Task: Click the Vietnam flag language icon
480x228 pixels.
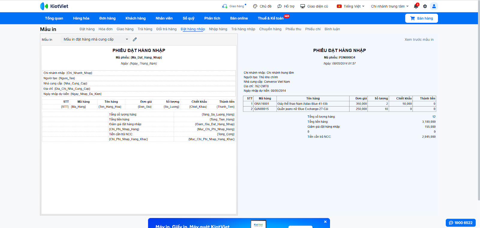Action: (339, 6)
